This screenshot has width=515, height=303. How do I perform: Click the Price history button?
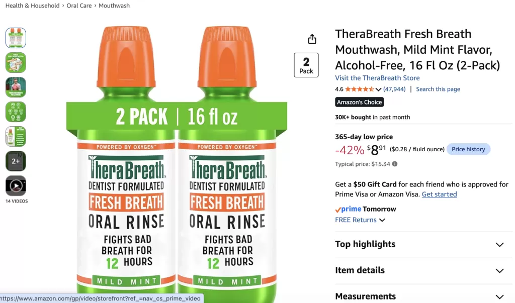(468, 149)
